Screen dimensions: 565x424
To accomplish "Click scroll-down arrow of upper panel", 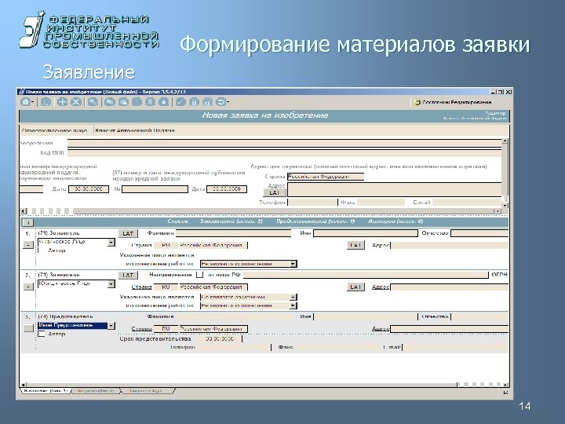I will (x=505, y=206).
